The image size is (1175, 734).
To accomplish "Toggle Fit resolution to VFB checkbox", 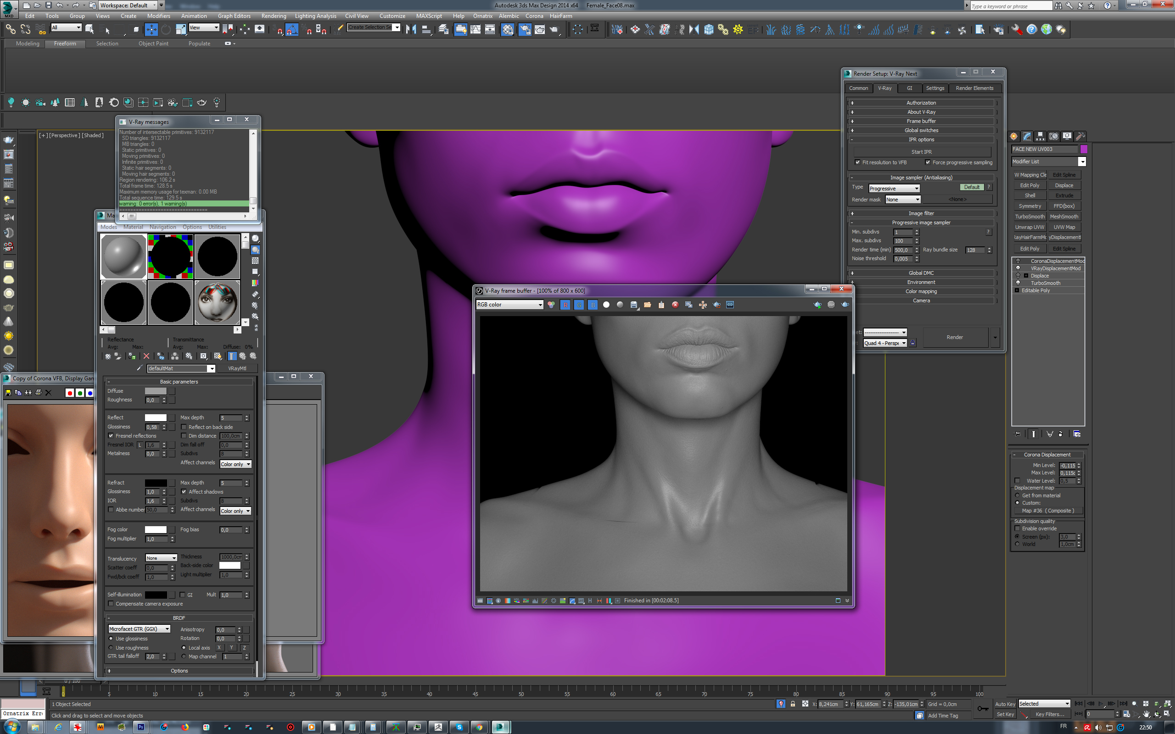I will (x=857, y=162).
